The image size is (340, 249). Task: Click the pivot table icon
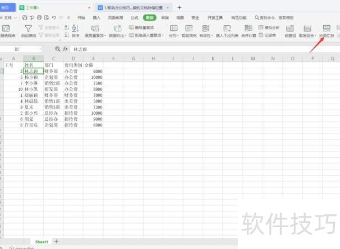point(6,29)
